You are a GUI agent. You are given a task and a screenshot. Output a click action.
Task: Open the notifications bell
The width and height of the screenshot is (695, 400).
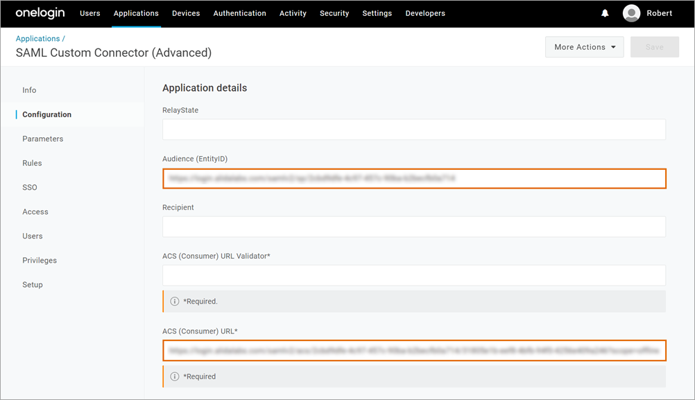pos(604,12)
